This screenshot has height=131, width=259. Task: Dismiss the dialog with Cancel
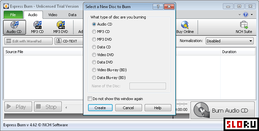pyautogui.click(x=128, y=108)
